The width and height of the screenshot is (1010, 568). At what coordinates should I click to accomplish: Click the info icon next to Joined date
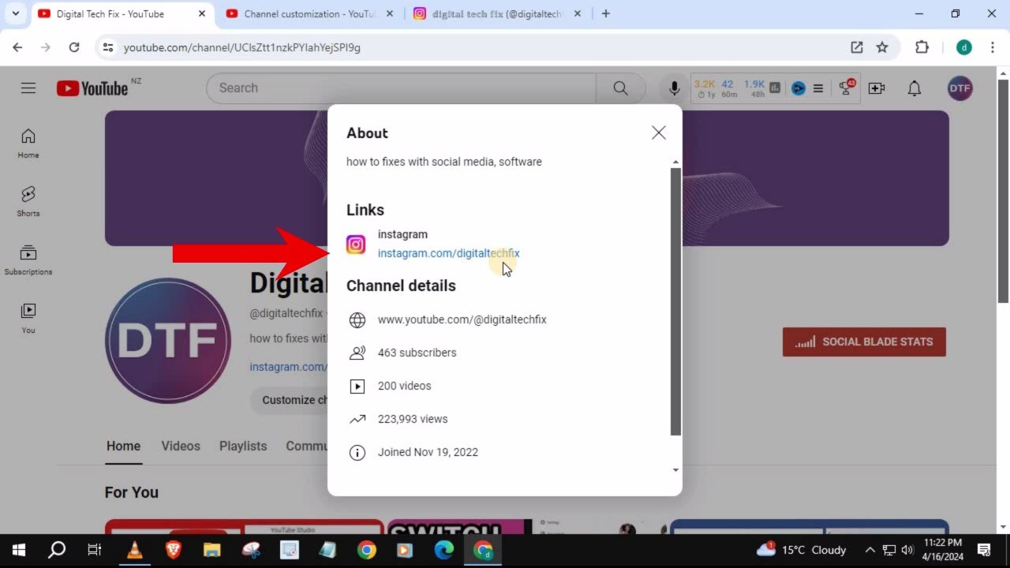[x=357, y=452]
